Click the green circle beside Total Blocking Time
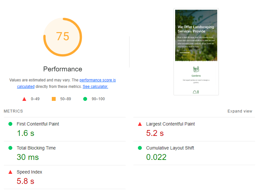 [x=10, y=148]
